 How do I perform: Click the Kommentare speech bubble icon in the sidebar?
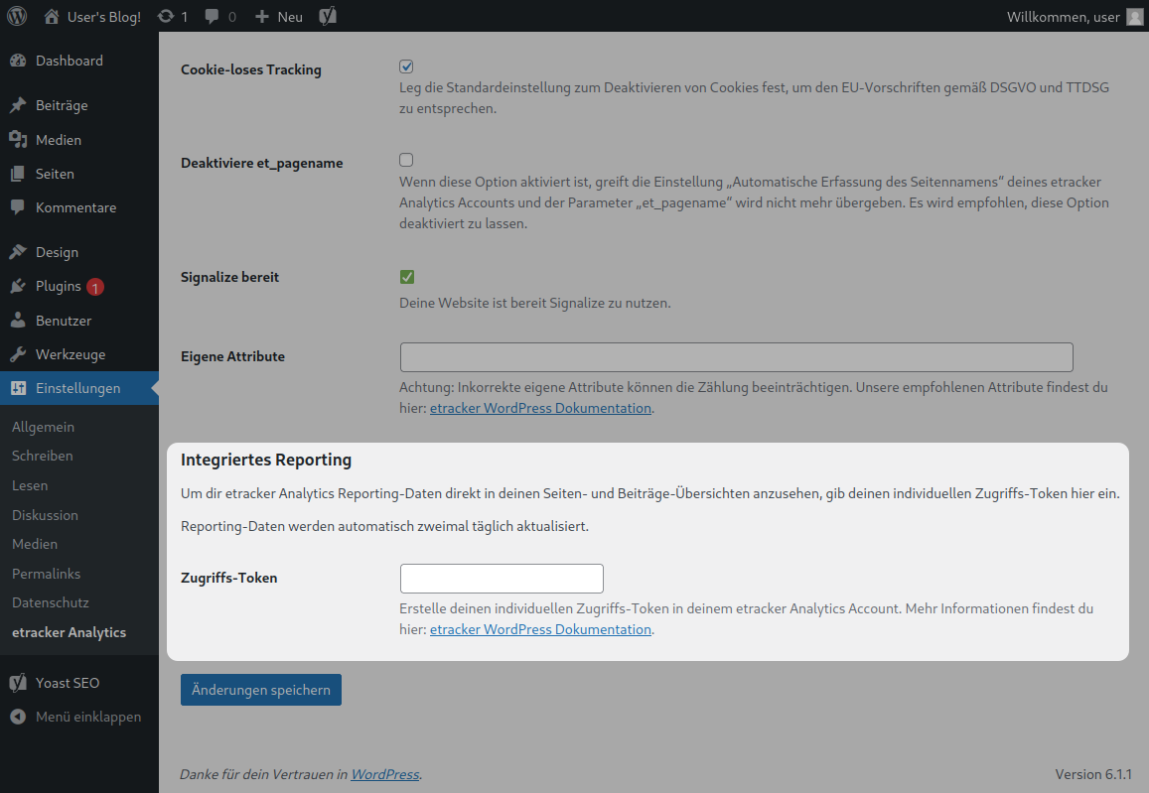pyautogui.click(x=18, y=207)
